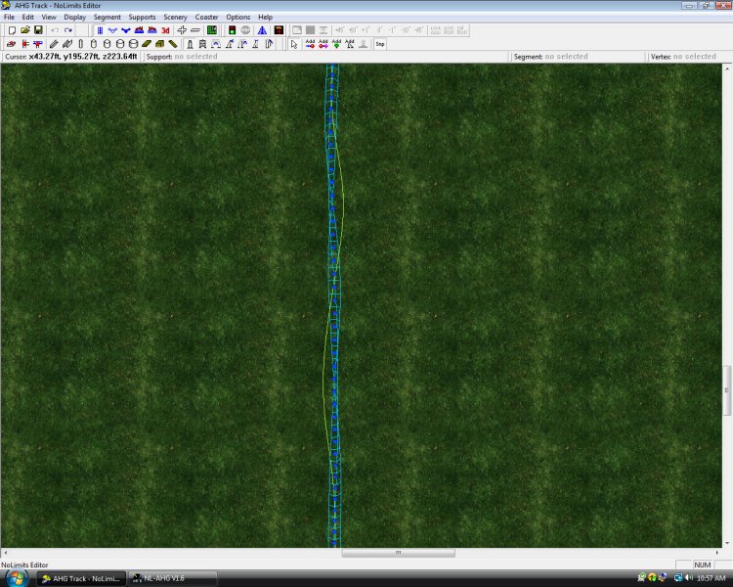Click the blue triangle icon in toolbar

[x=262, y=30]
